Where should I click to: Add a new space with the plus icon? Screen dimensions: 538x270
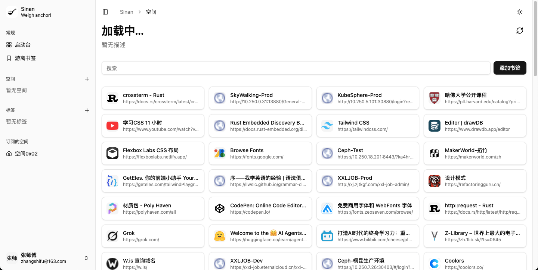click(87, 79)
